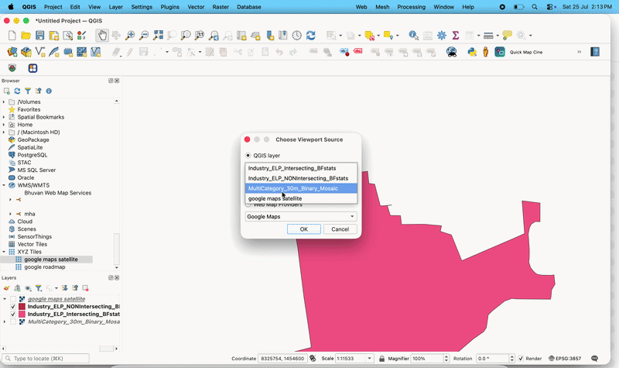Collapse google maps satellite layer in Layers panel

[x=5, y=299]
